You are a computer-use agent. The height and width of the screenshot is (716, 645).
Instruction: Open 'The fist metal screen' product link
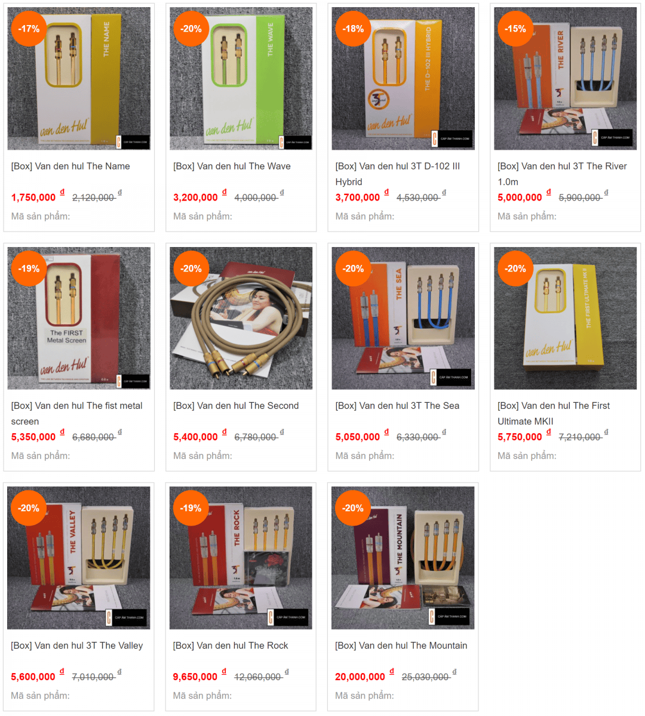click(76, 413)
